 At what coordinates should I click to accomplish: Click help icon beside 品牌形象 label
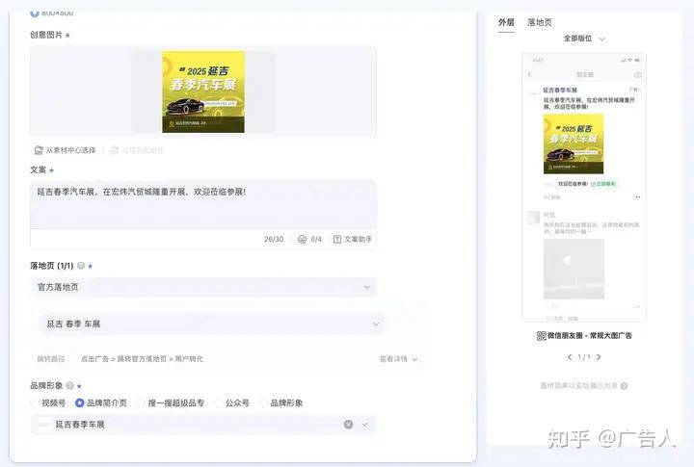tap(70, 385)
